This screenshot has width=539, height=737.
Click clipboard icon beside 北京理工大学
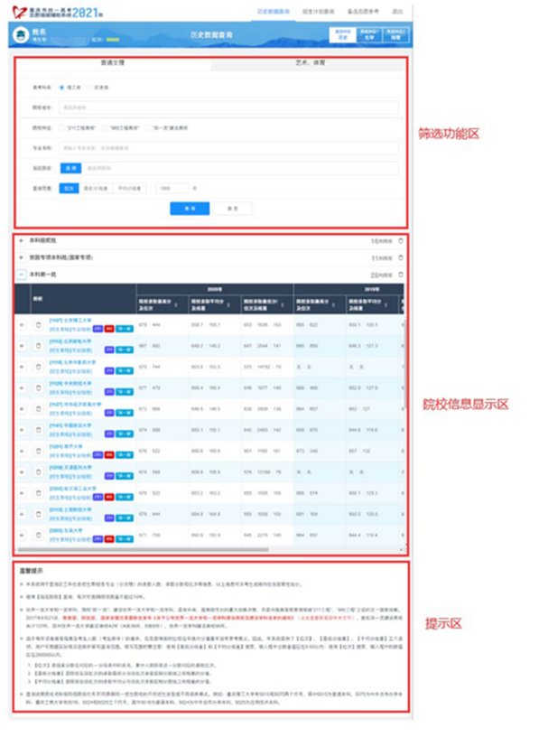[39, 325]
